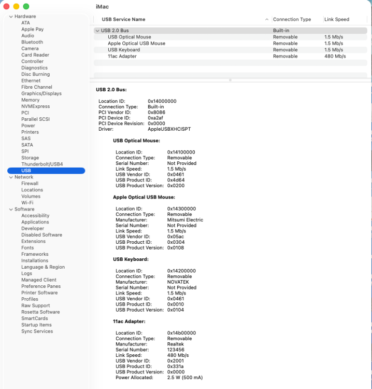Select Thunderbolt/USB4 in the sidebar
This screenshot has width=372, height=389.
(42, 165)
